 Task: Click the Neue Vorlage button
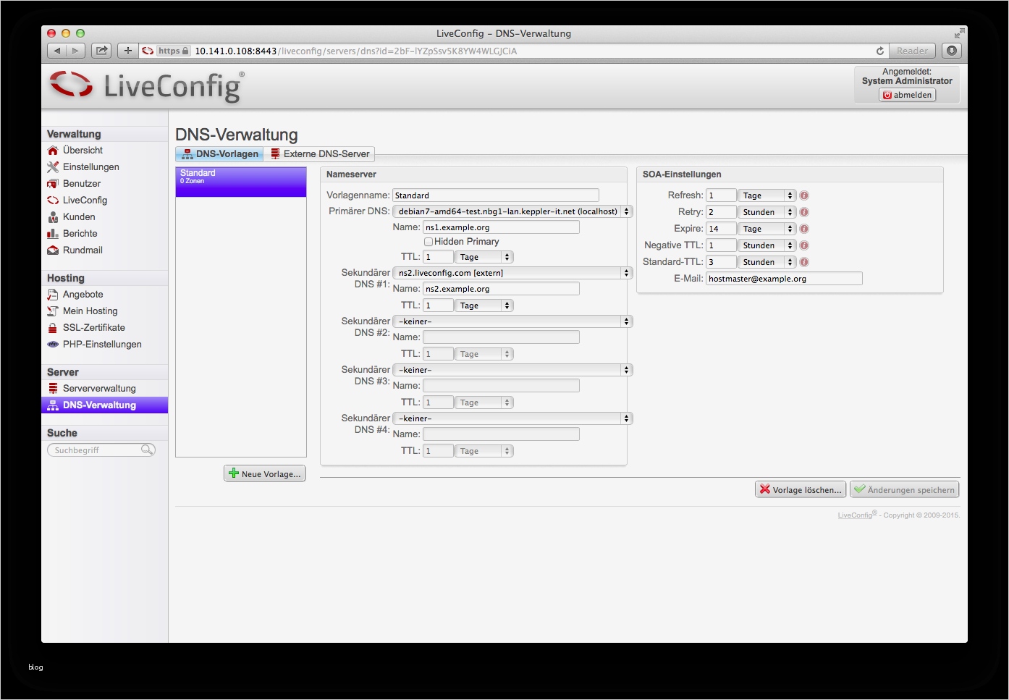[264, 473]
